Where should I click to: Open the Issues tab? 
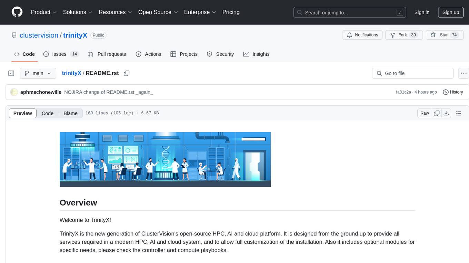coord(61,54)
